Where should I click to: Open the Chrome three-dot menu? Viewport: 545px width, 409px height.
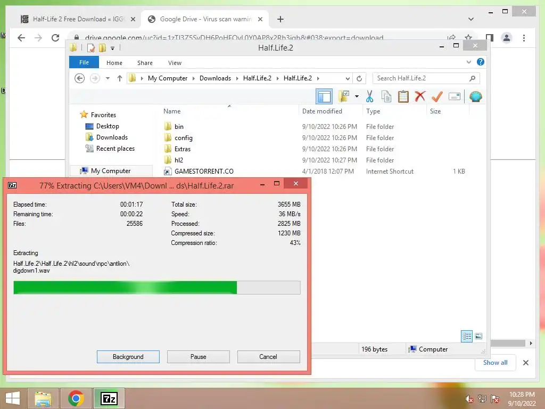(524, 38)
